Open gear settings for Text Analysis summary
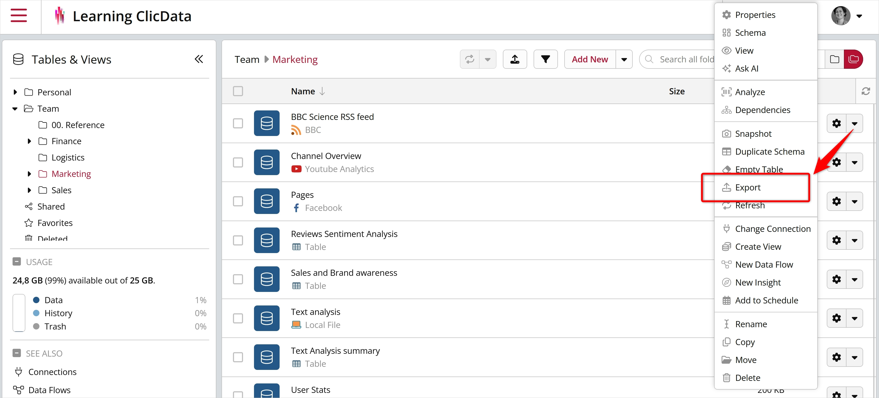This screenshot has height=398, width=879. coord(836,357)
